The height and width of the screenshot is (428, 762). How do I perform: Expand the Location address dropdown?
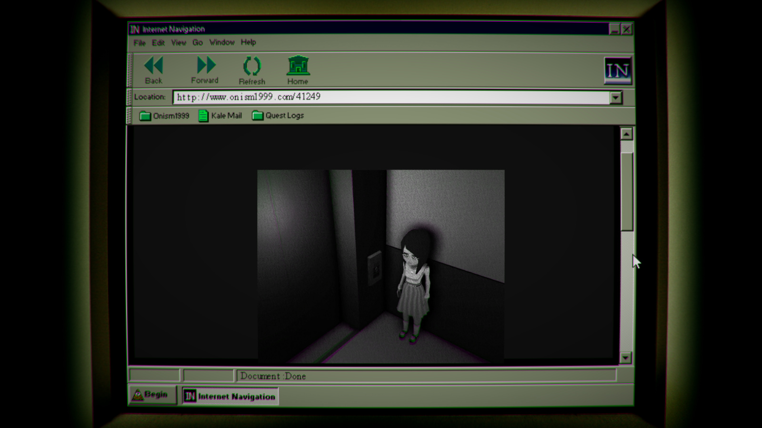(x=616, y=97)
